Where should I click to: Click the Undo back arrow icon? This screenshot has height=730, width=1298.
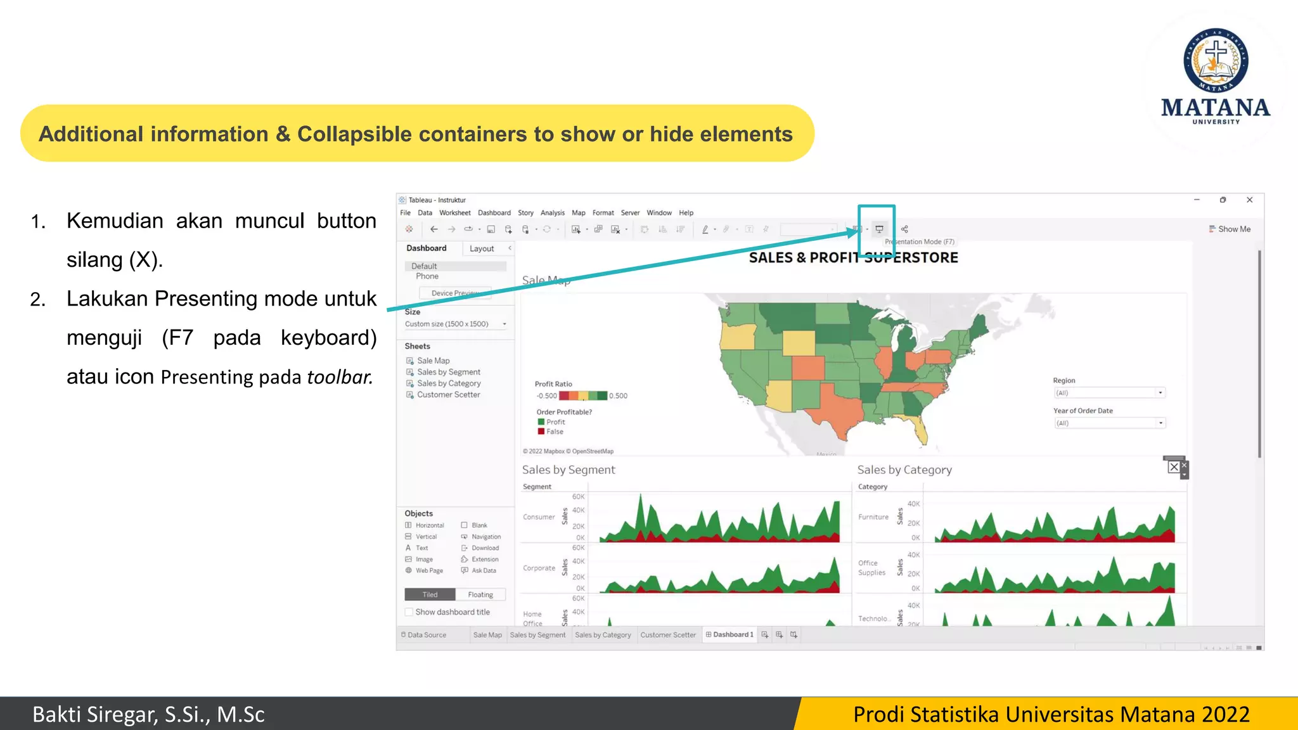click(434, 229)
